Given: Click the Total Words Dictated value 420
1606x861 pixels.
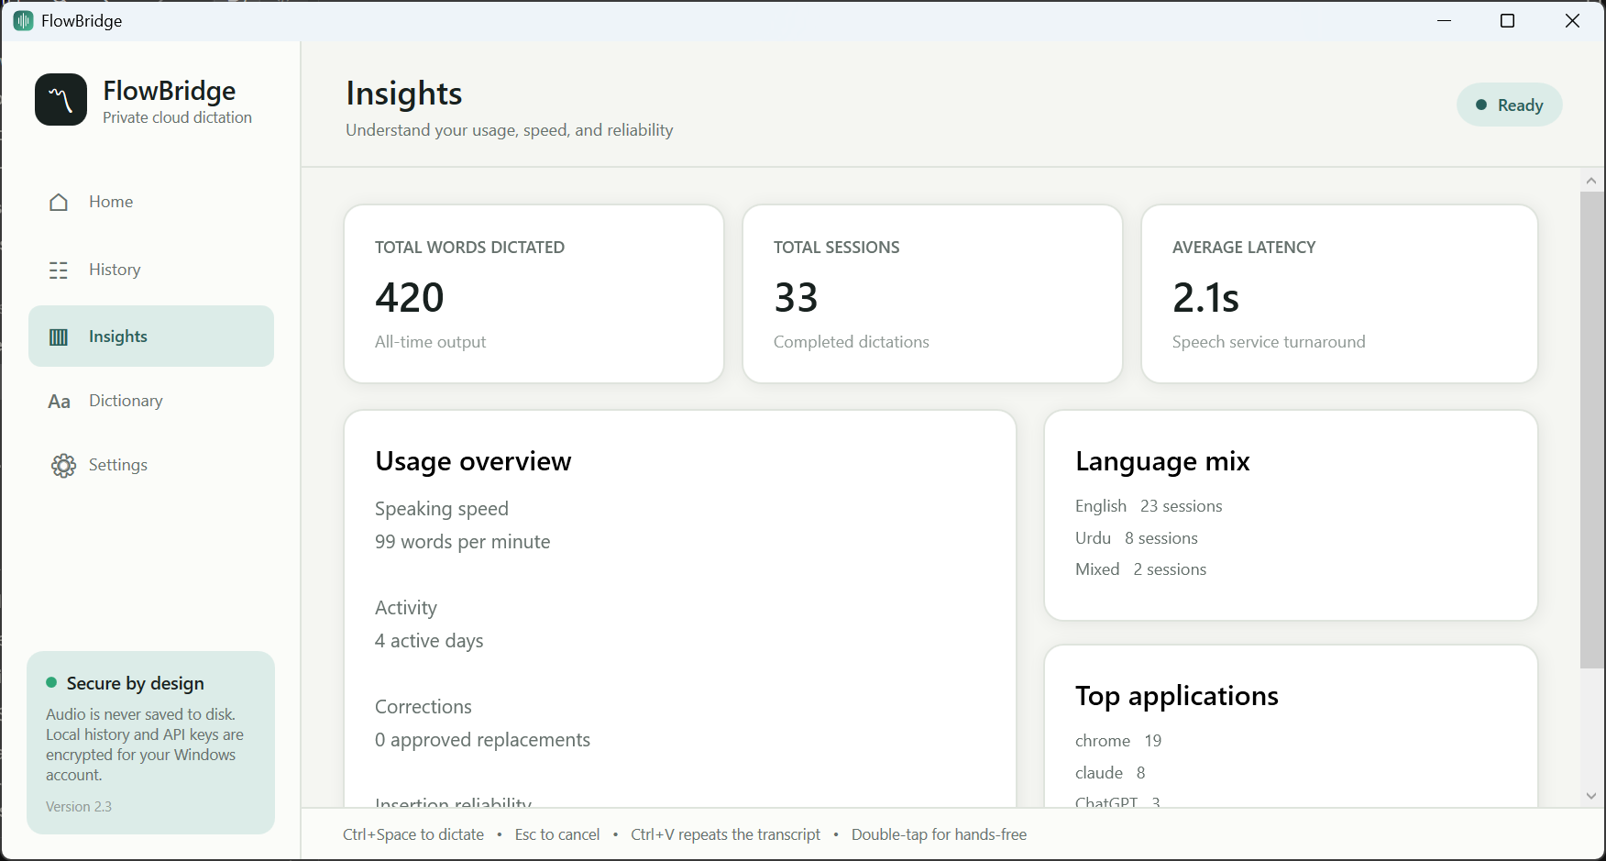Looking at the screenshot, I should (410, 297).
